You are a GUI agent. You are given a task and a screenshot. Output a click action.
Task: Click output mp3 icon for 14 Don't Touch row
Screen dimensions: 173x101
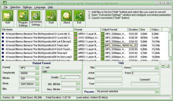coord(102,49)
